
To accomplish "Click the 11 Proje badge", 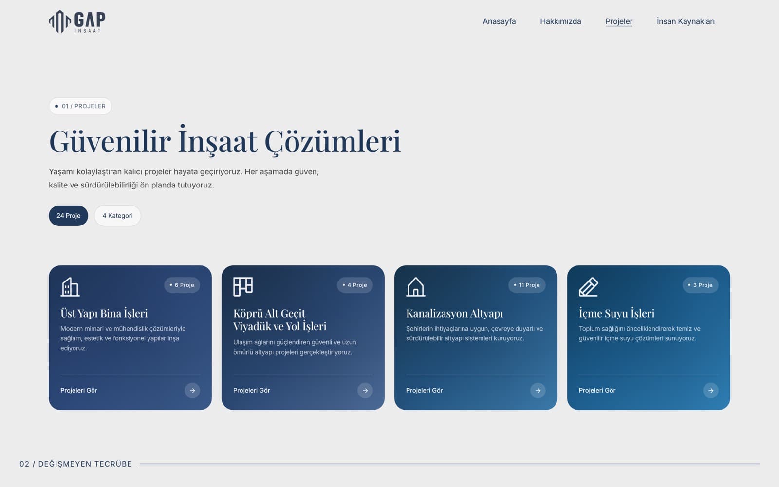I will click(x=527, y=285).
